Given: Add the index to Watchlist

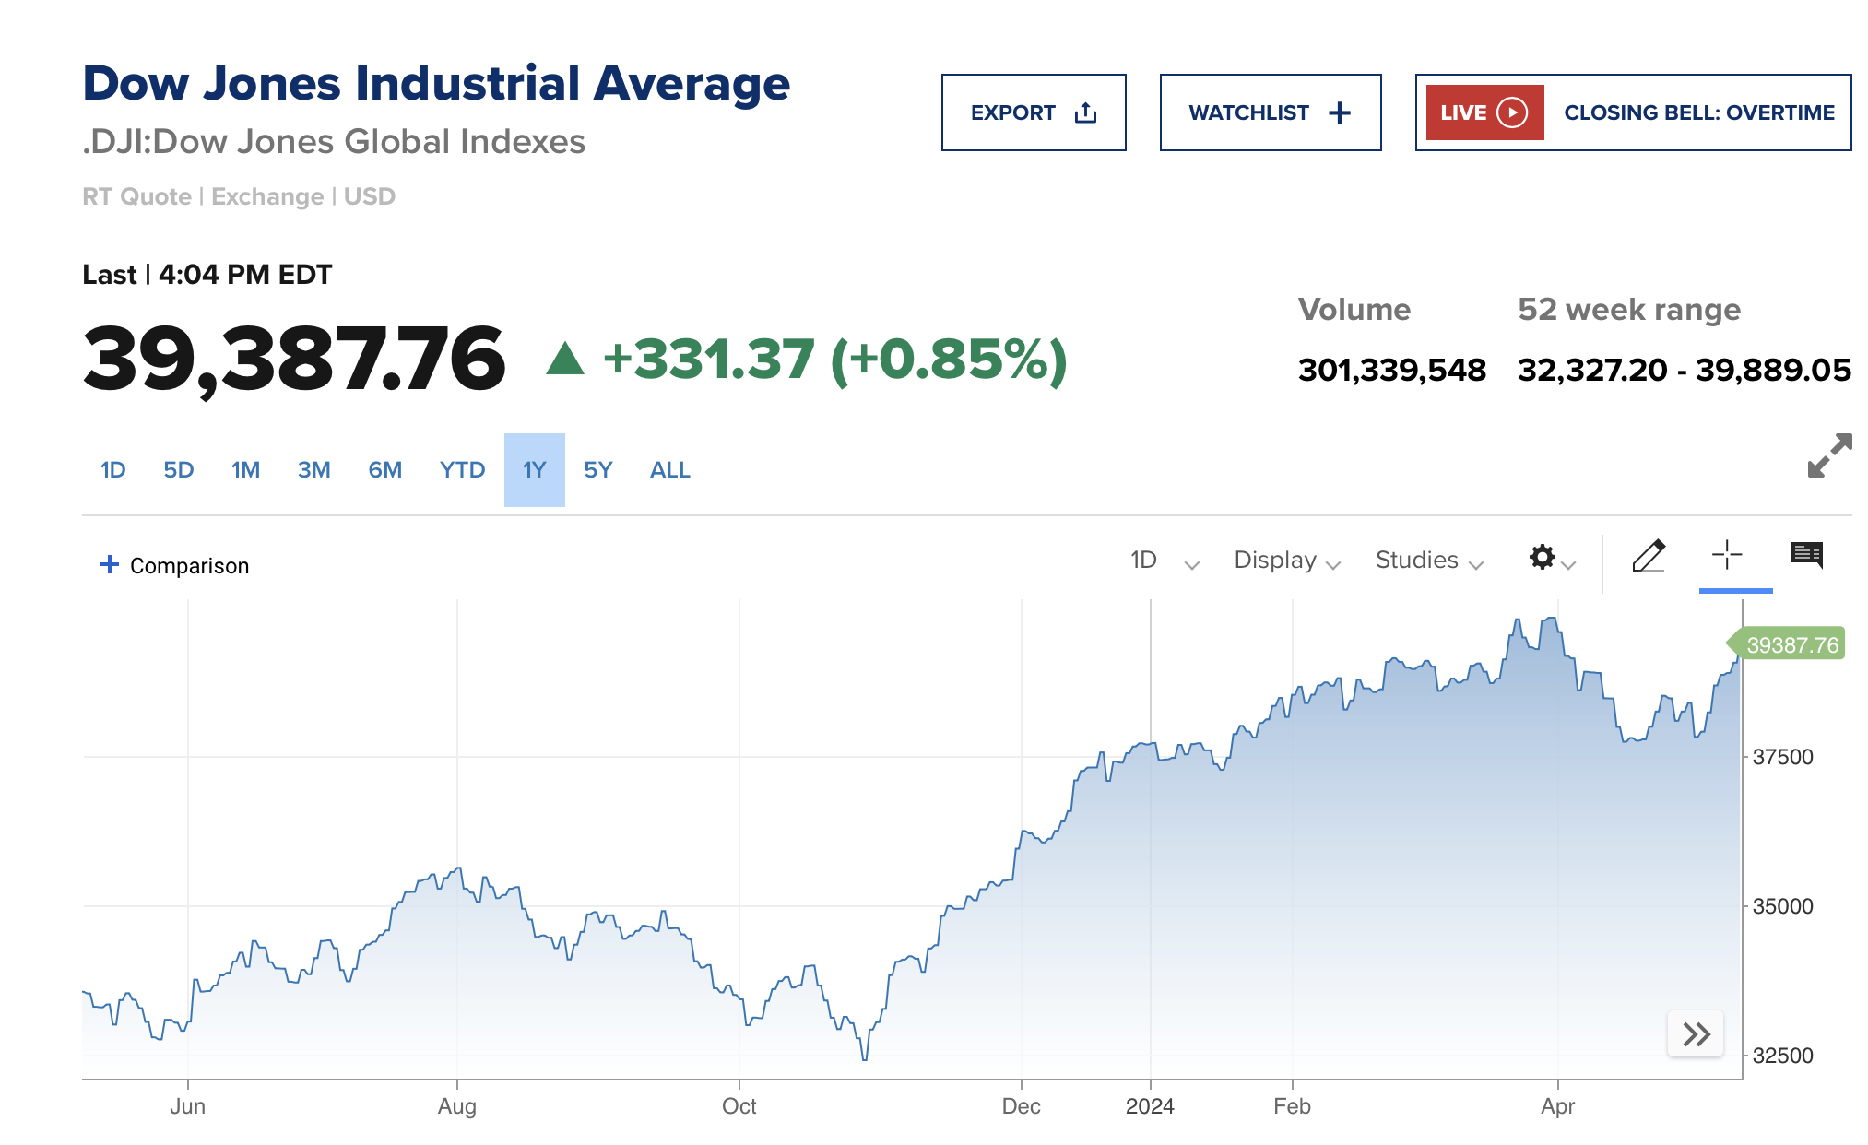Looking at the screenshot, I should (1270, 112).
